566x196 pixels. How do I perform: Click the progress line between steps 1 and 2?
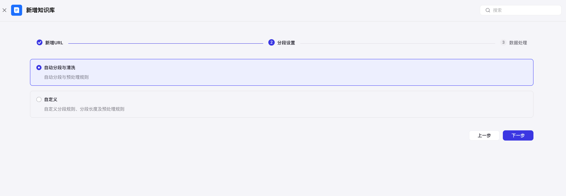pos(166,43)
